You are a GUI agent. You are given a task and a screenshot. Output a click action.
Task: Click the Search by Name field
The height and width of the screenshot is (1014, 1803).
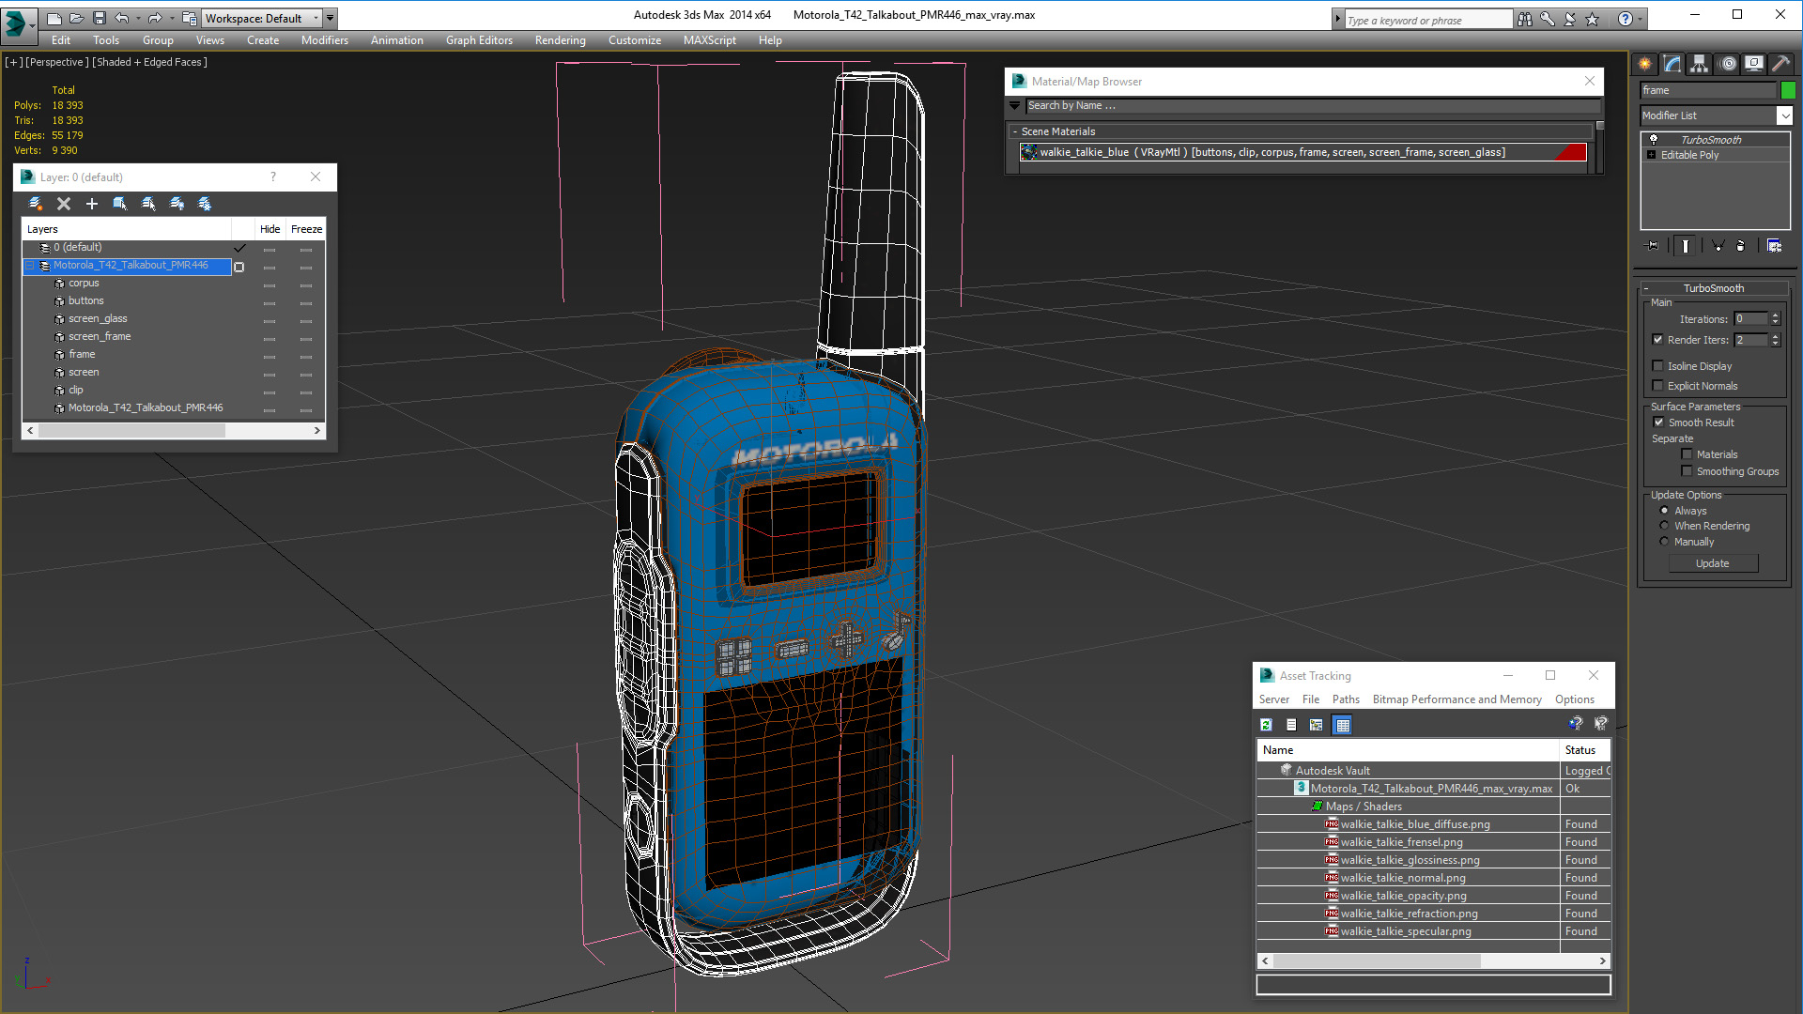(x=1312, y=106)
